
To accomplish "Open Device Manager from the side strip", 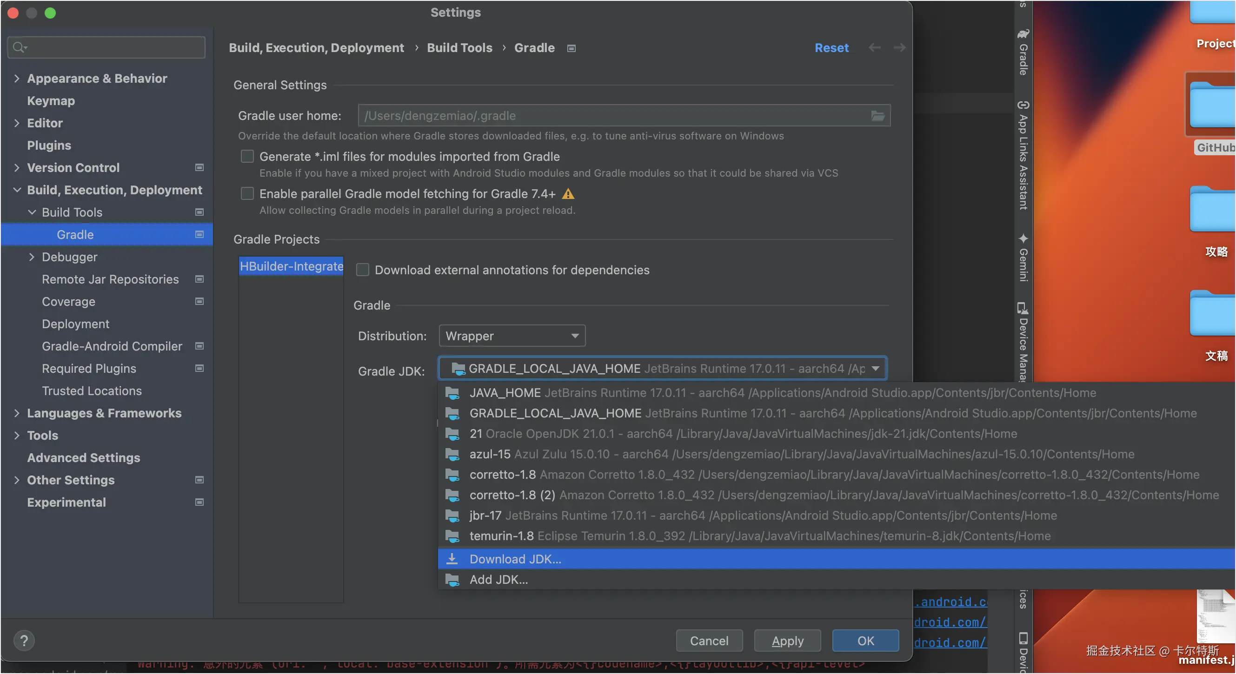I will tap(1023, 342).
